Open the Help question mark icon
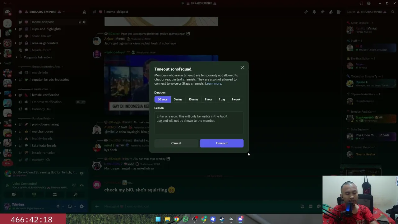398x224 pixels. tap(369, 3)
